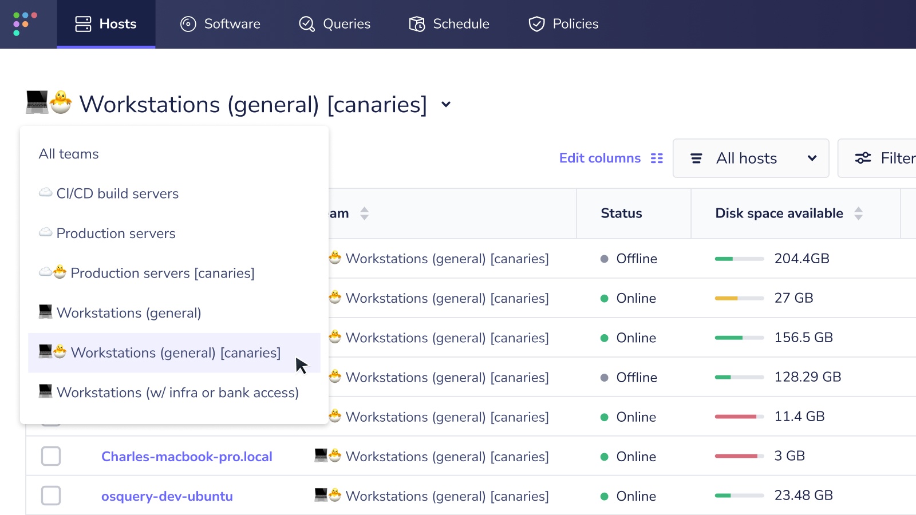This screenshot has width=916, height=515.
Task: Click the yellow disk bar for 27 GB
Action: click(x=739, y=298)
